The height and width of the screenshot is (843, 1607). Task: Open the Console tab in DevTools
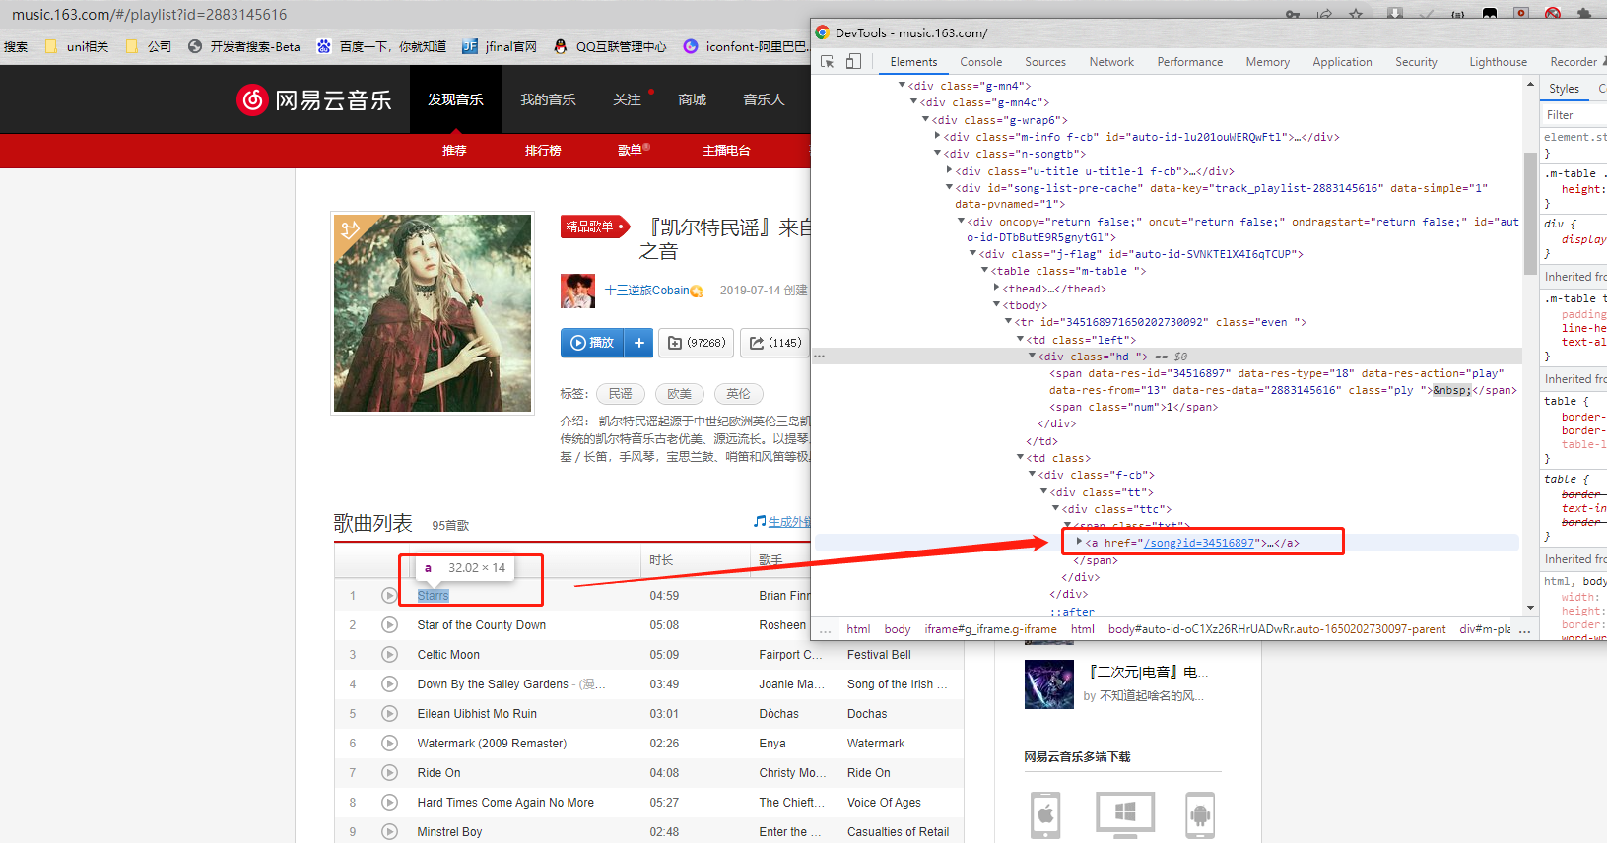coord(980,61)
